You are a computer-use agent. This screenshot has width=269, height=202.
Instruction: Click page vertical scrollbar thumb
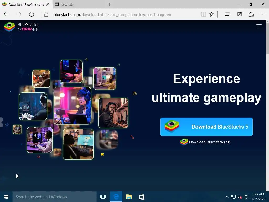[267, 39]
